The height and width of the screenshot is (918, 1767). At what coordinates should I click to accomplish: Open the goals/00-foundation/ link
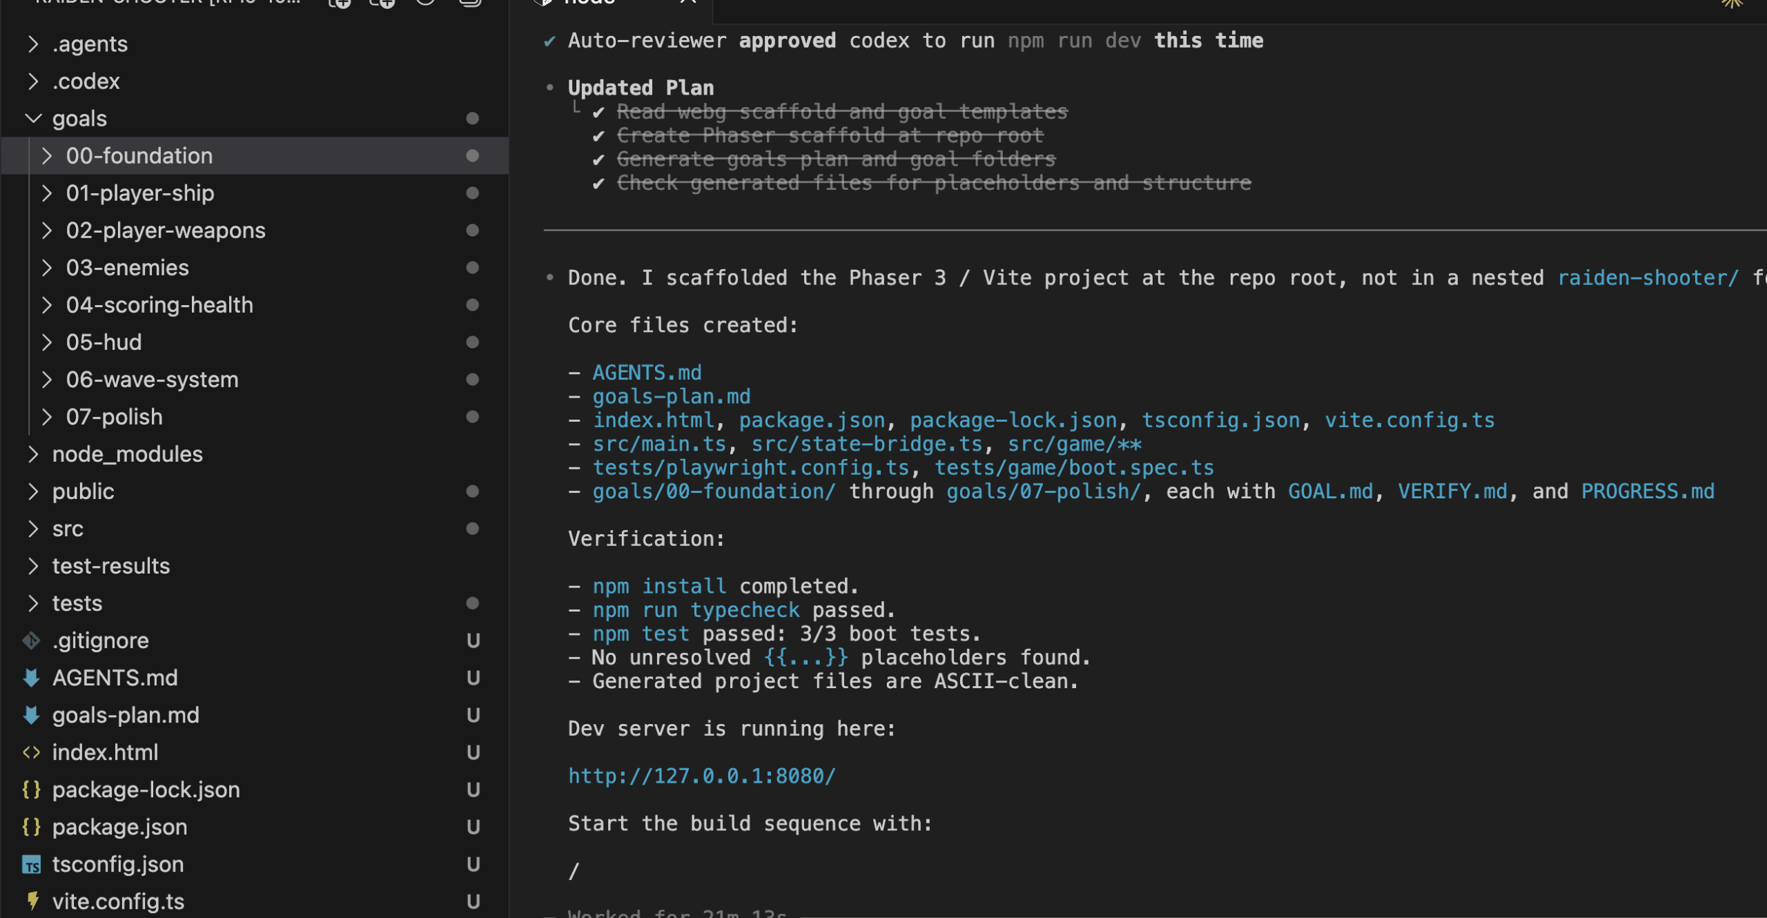pyautogui.click(x=714, y=491)
